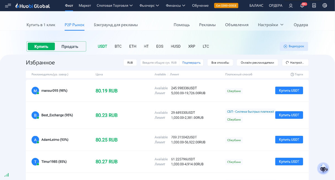The image size is (335, 180).
Task: Switch to P2P Рынок tab
Action: point(75,25)
